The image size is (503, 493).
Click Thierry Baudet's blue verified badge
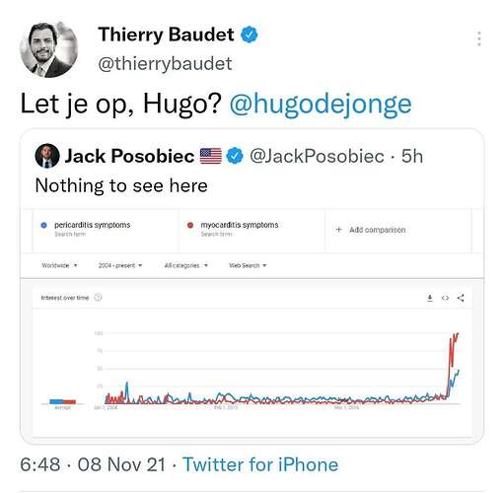[250, 35]
